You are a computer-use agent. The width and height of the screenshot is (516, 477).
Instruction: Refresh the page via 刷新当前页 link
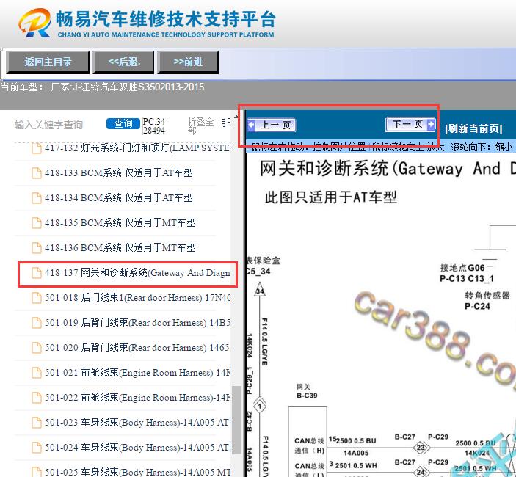[473, 128]
